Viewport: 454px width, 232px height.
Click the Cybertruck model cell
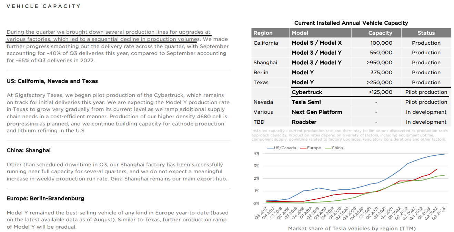click(307, 92)
